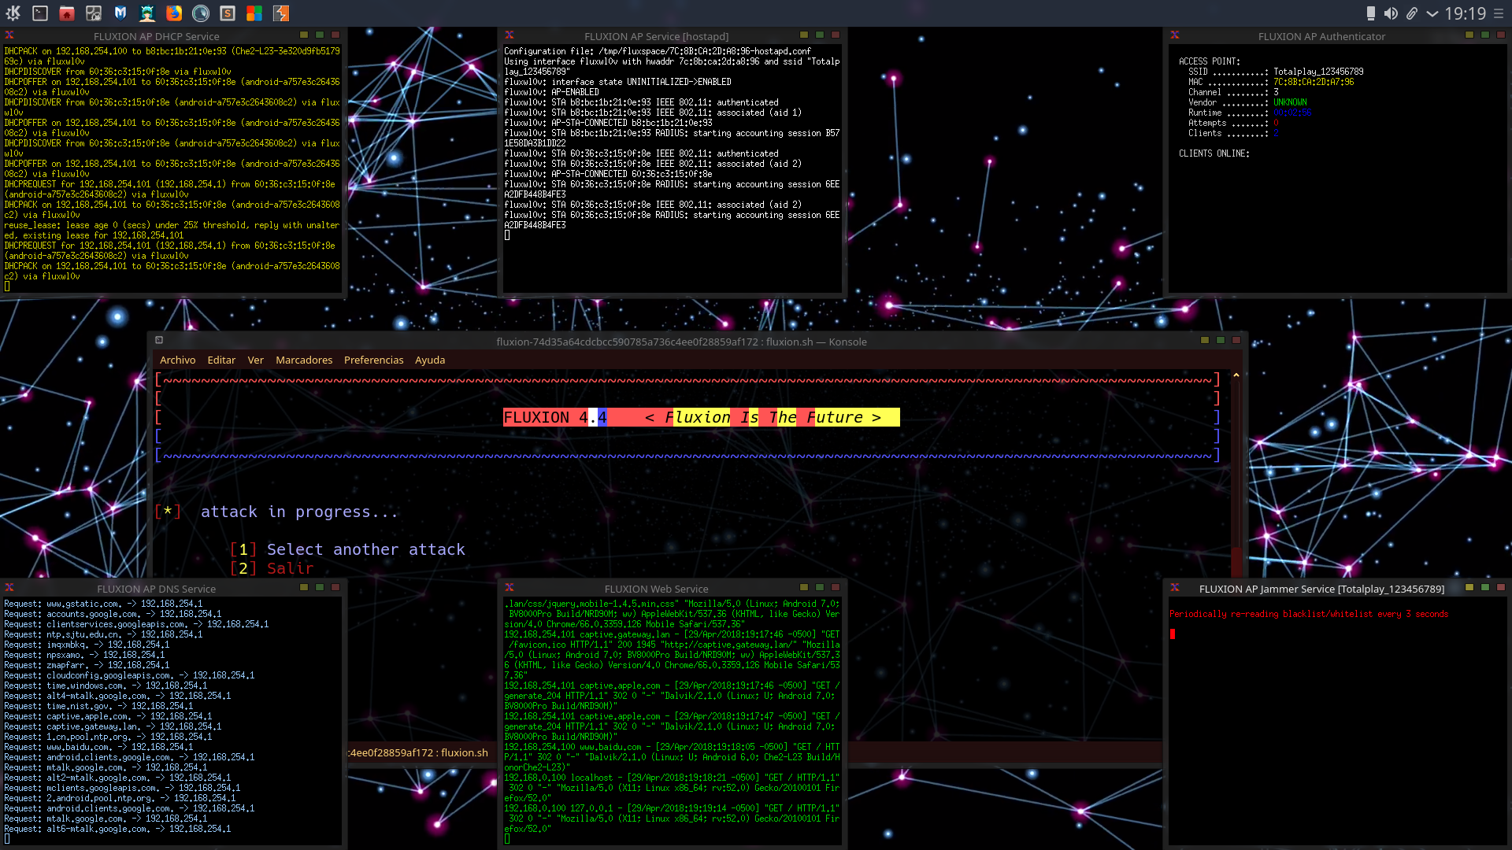Click the DNS request line for time.windows.com
The width and height of the screenshot is (1512, 850).
click(106, 686)
